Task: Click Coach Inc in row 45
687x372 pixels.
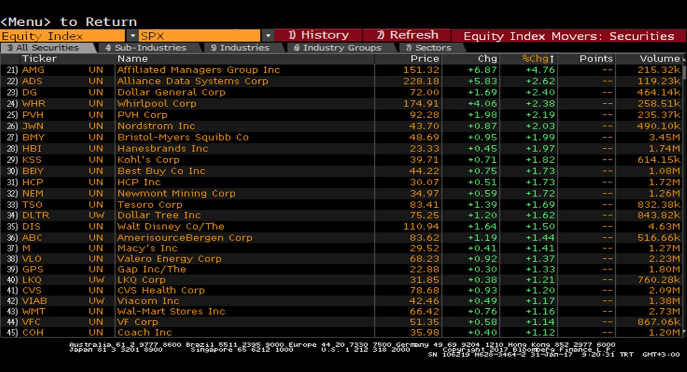Action: (144, 333)
